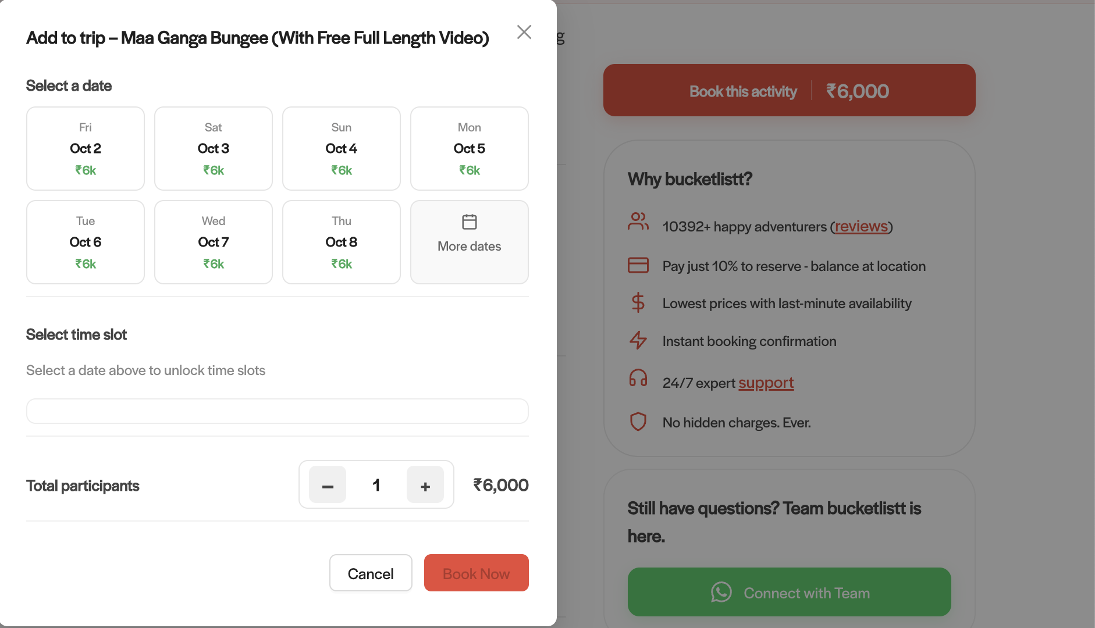Choose Sun Oct 4 as the date
This screenshot has height=628, width=1095.
tap(342, 148)
